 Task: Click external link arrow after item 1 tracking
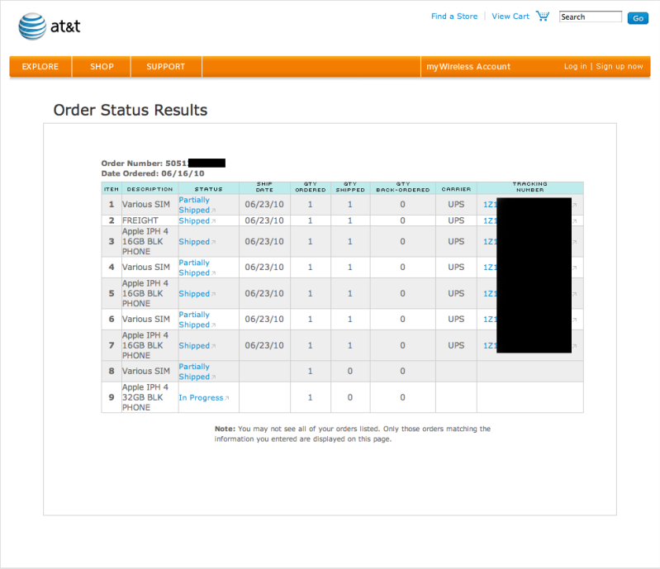pos(575,206)
